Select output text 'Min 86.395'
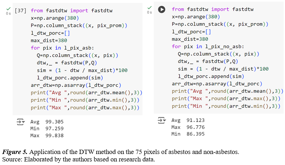 pos(188,134)
